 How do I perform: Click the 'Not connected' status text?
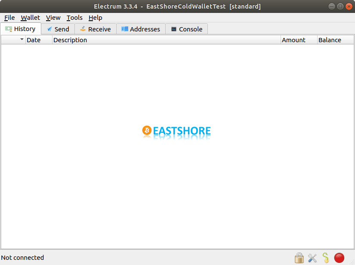[22, 258]
